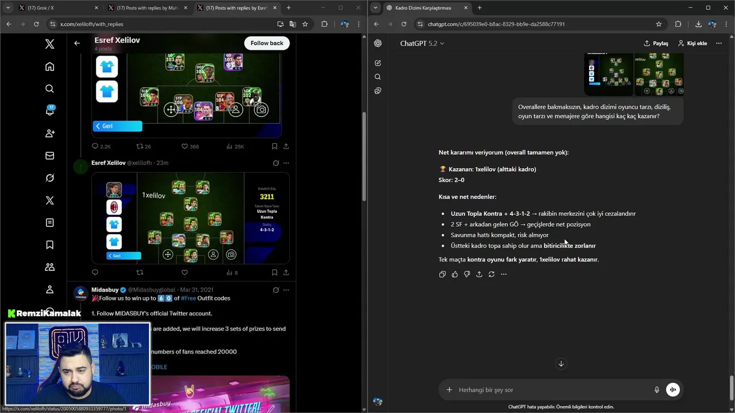The width and height of the screenshot is (735, 413).
Task: Open downloads icon in ChatGPT browser toolbar
Action: click(x=698, y=24)
